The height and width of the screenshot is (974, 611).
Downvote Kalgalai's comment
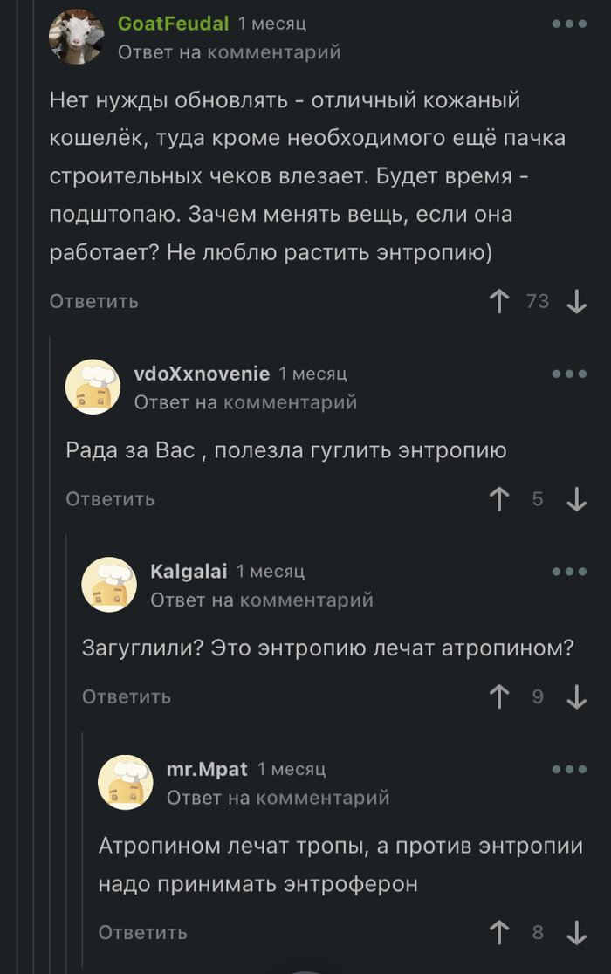576,696
